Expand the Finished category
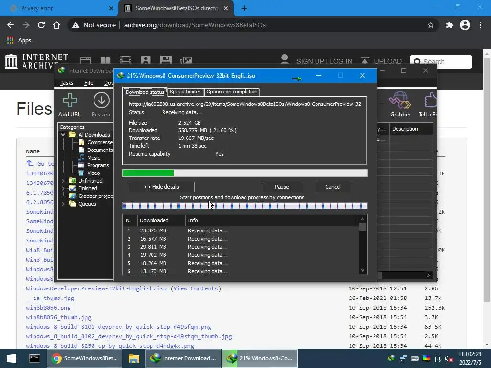 point(63,188)
